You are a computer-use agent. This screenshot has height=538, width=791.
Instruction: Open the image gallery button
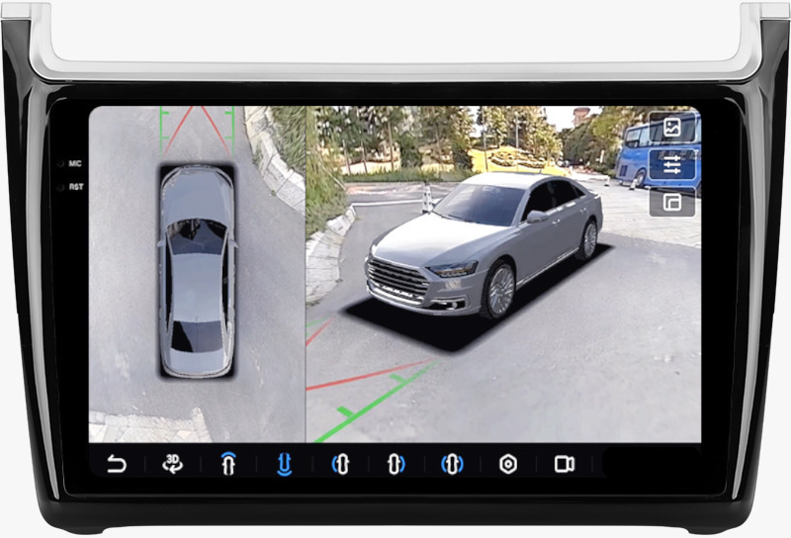pyautogui.click(x=672, y=128)
